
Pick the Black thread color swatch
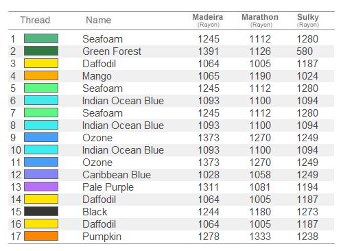pyautogui.click(x=41, y=211)
